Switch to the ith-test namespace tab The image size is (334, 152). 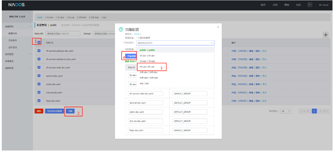click(x=61, y=17)
